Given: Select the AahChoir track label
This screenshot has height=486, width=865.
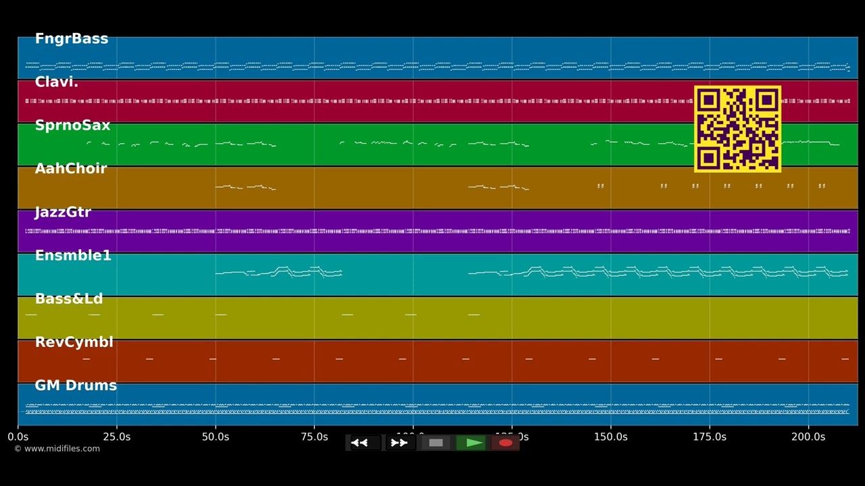Looking at the screenshot, I should click(x=71, y=169).
